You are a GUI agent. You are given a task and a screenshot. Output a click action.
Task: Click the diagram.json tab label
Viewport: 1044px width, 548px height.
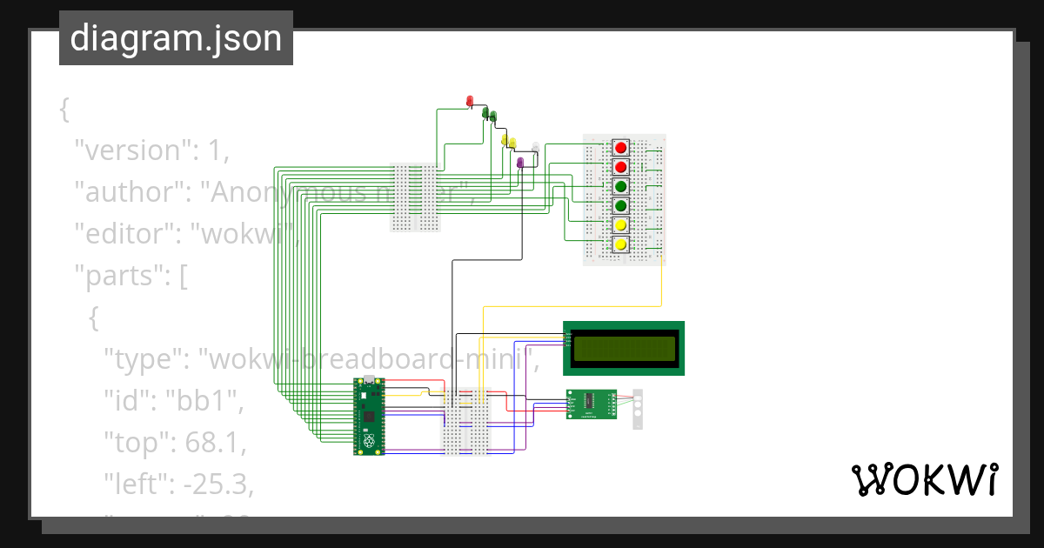176,37
